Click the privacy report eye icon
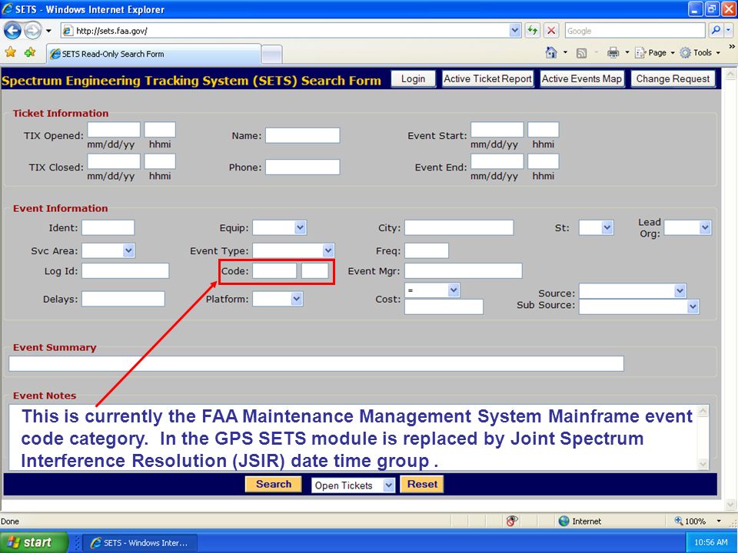Screen dimensions: 738x553 click(512, 521)
